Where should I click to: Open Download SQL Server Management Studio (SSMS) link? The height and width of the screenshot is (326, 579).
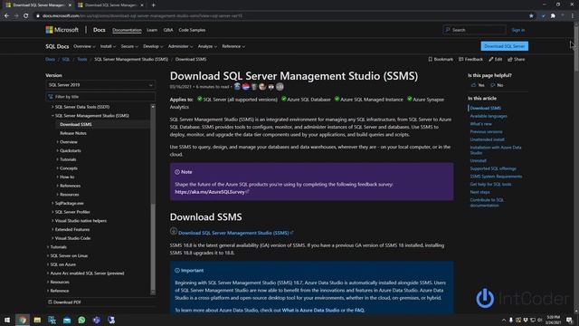233,233
